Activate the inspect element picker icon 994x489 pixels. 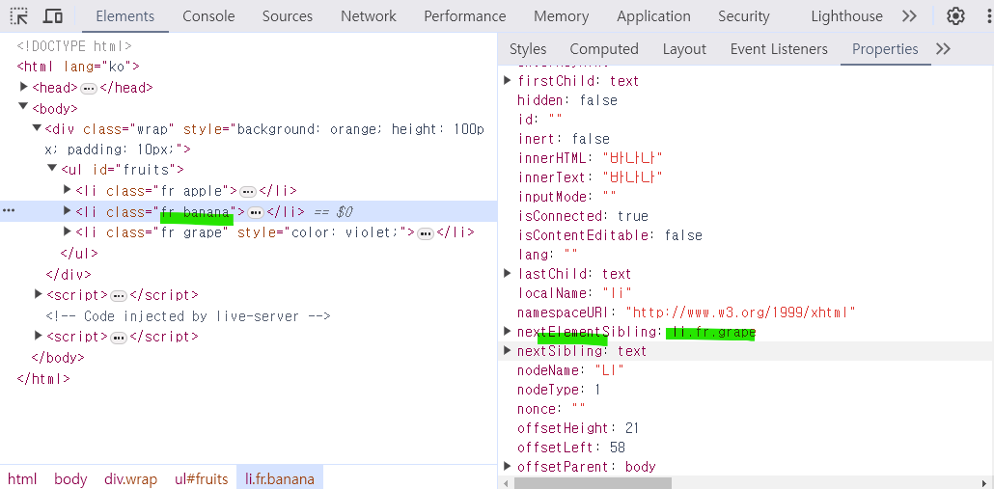(x=19, y=15)
